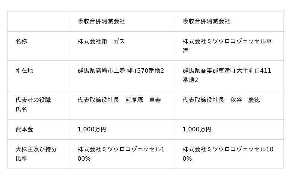Click the 代表者の役職・氏名 row label

35,105
